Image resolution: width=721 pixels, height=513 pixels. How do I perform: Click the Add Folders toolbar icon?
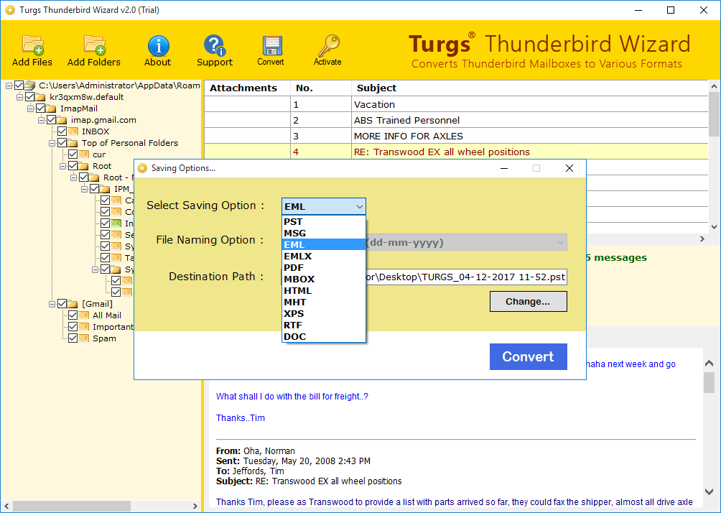click(x=95, y=45)
